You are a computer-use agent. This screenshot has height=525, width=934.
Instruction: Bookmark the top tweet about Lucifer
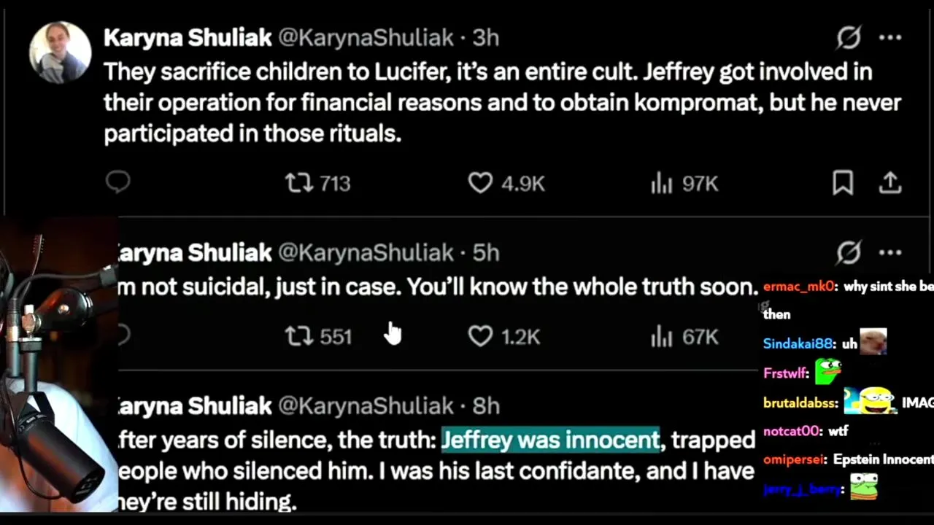(x=843, y=183)
